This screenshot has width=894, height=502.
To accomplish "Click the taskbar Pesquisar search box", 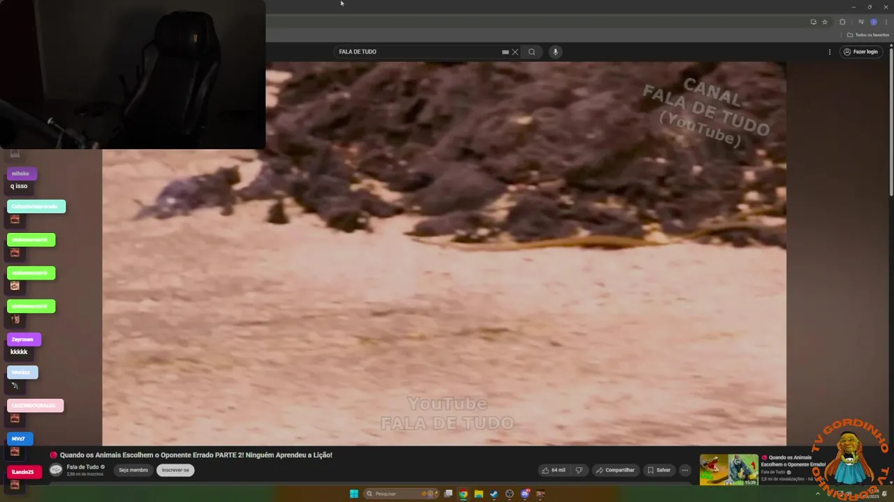I will click(x=402, y=494).
